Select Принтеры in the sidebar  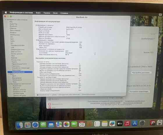pos(16,66)
